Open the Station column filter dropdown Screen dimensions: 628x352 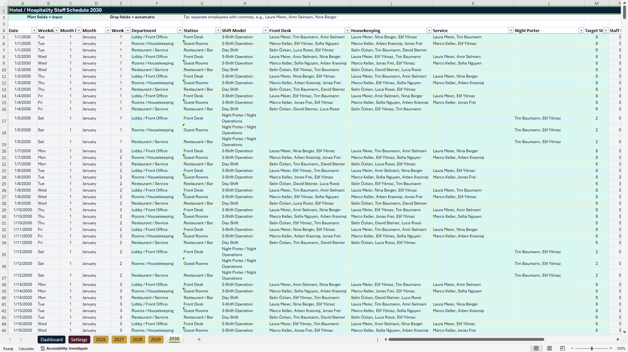pos(218,30)
